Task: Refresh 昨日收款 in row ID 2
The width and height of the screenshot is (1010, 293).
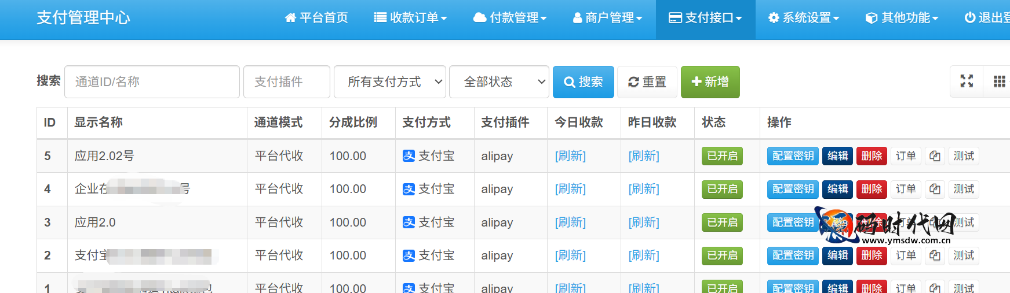Action: coord(644,255)
